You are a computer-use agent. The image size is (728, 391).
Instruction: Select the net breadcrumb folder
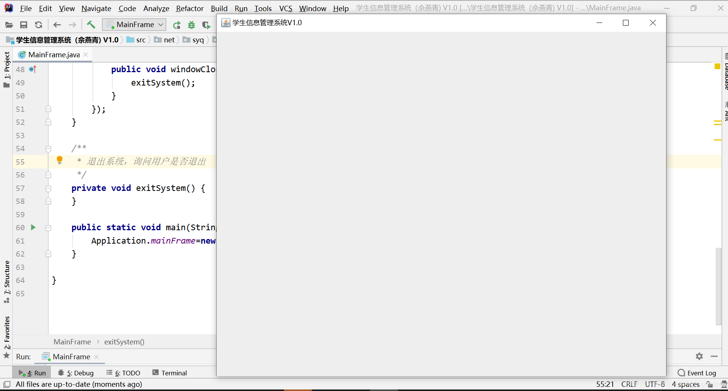pyautogui.click(x=164, y=40)
